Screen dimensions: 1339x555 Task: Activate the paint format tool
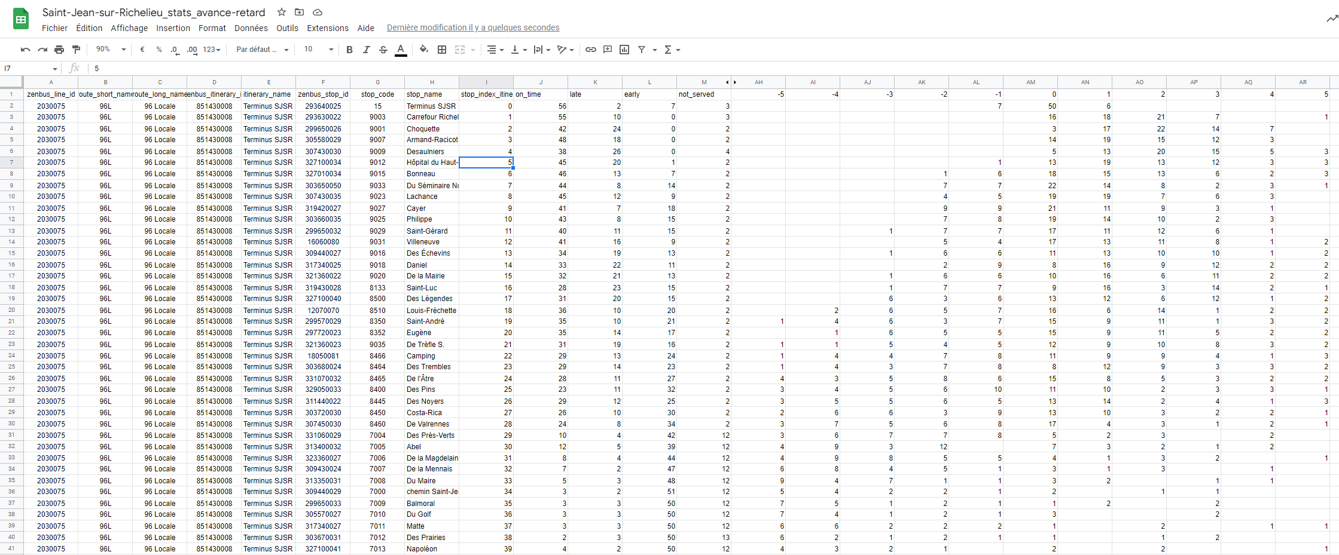pos(76,50)
